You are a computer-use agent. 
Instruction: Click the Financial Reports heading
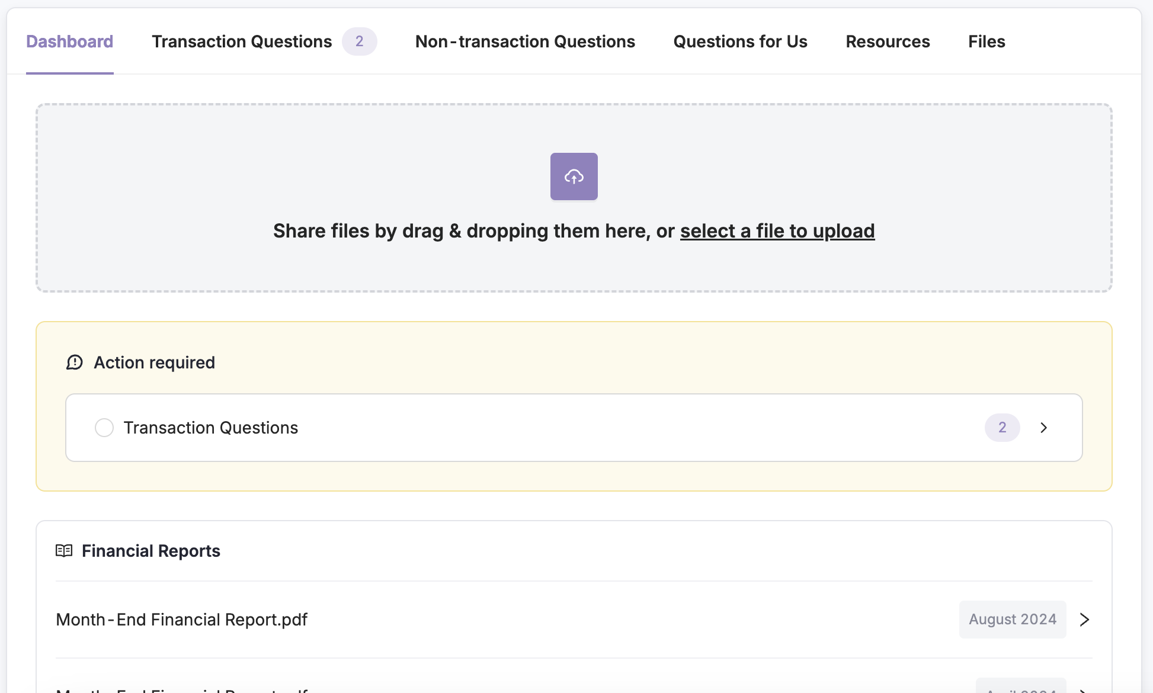click(x=150, y=551)
